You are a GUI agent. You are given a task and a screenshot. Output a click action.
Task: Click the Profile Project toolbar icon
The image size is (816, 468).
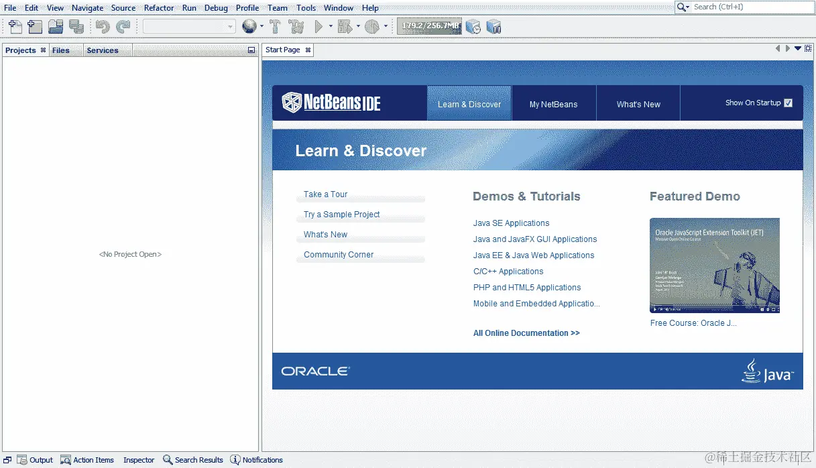tap(372, 27)
